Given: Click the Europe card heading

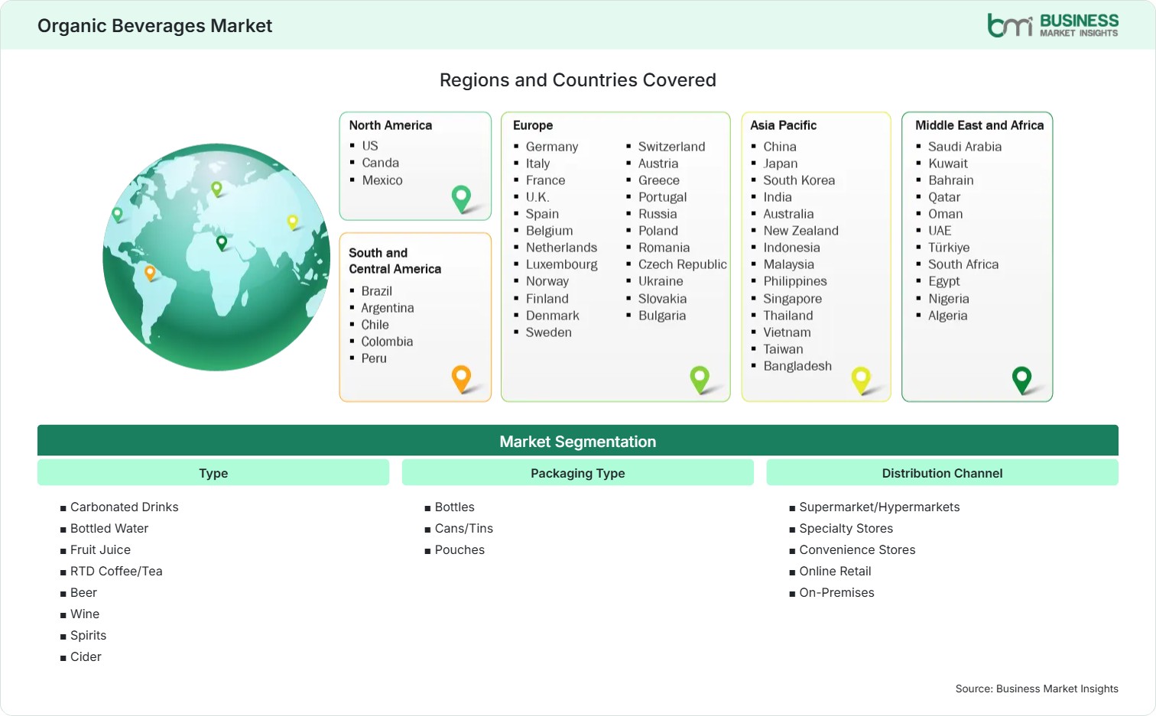Looking at the screenshot, I should pos(533,125).
